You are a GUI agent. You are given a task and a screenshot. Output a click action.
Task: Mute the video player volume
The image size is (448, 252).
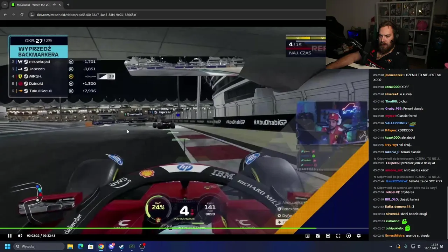click(x=20, y=236)
